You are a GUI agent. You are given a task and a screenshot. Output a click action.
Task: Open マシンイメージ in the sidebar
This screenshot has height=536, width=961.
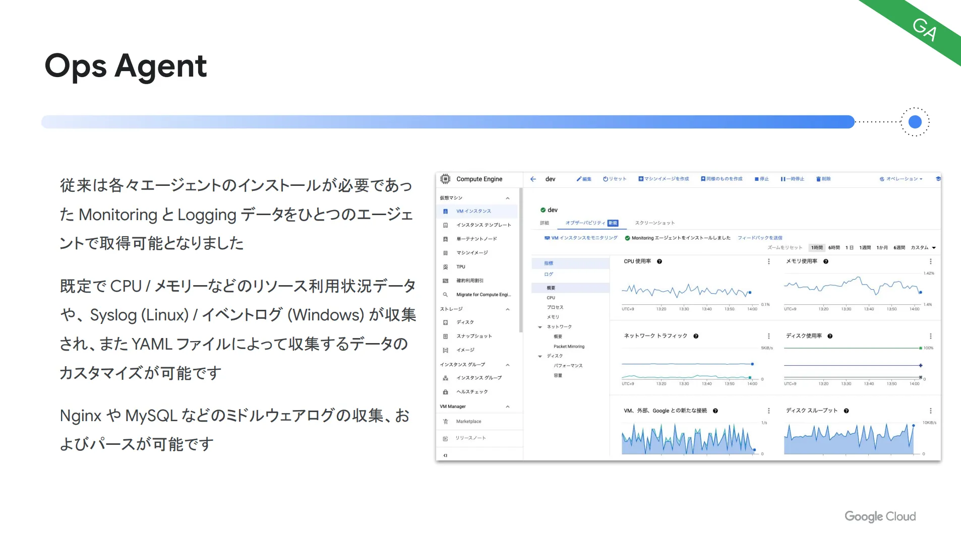(x=477, y=253)
